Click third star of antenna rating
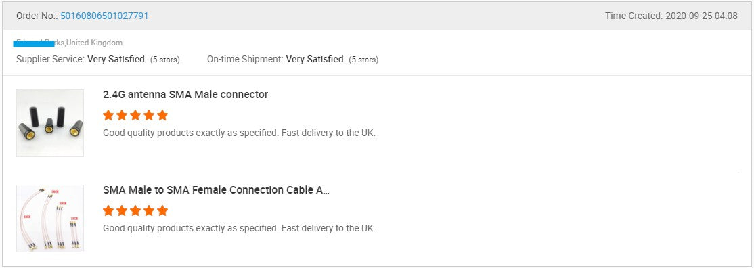754x268 pixels. tap(135, 115)
